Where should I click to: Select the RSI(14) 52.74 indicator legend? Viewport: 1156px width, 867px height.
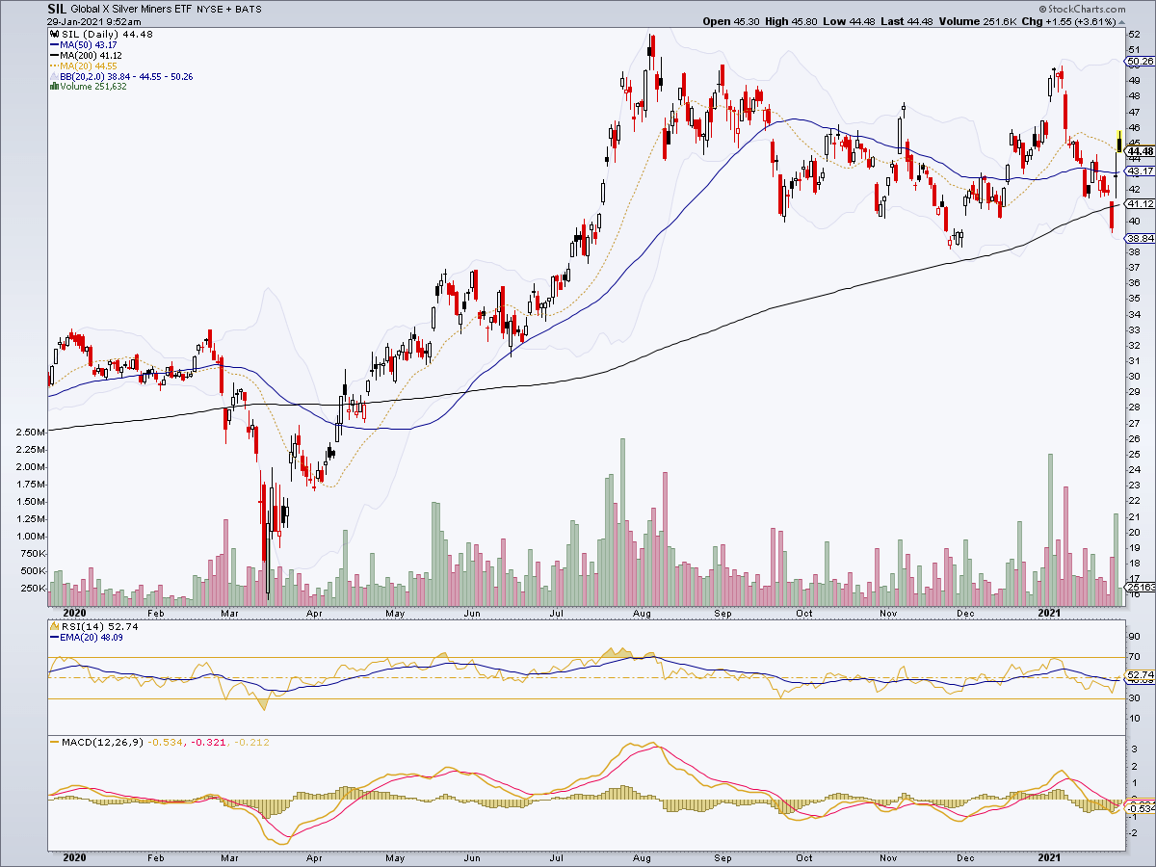pos(92,625)
